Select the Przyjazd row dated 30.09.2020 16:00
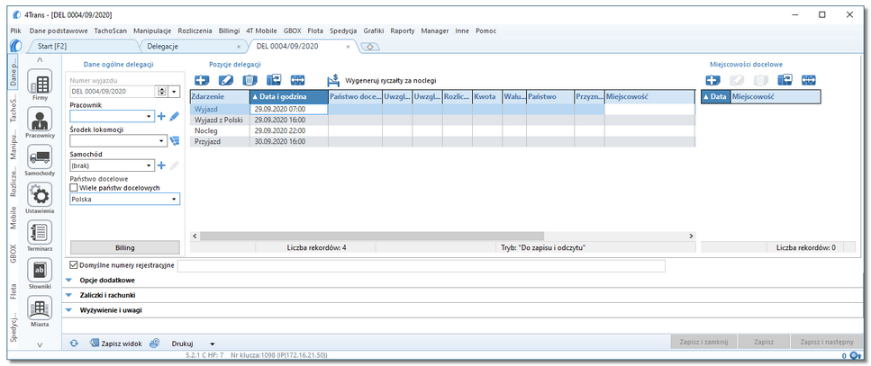 point(442,141)
